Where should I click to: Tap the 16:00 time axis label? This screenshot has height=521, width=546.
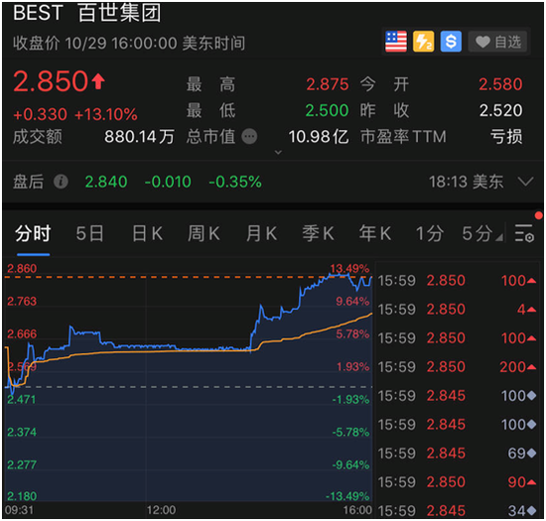coord(357,510)
